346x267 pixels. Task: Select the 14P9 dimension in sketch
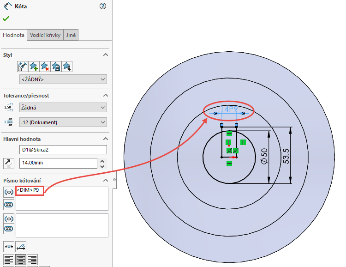coord(231,109)
